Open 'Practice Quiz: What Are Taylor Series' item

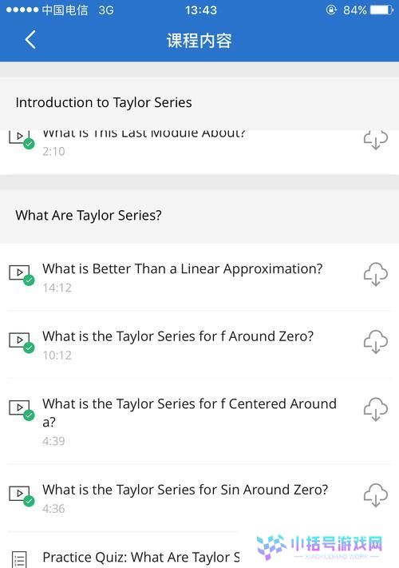click(x=141, y=557)
